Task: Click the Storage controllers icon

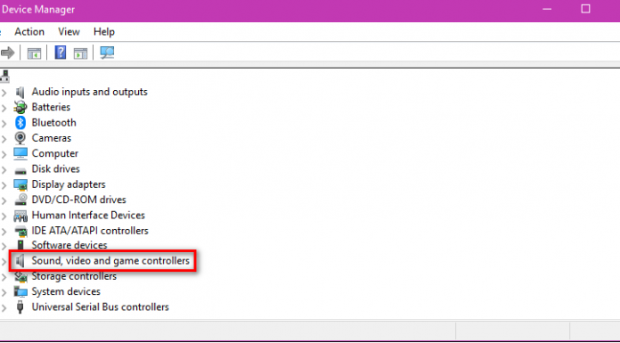Action: tap(20, 276)
